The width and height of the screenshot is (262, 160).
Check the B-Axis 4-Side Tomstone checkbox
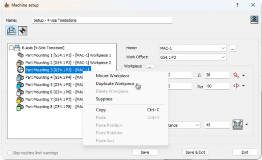pos(11,48)
